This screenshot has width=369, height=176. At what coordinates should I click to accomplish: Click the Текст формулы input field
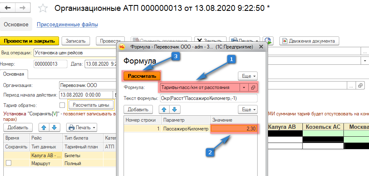(x=208, y=98)
